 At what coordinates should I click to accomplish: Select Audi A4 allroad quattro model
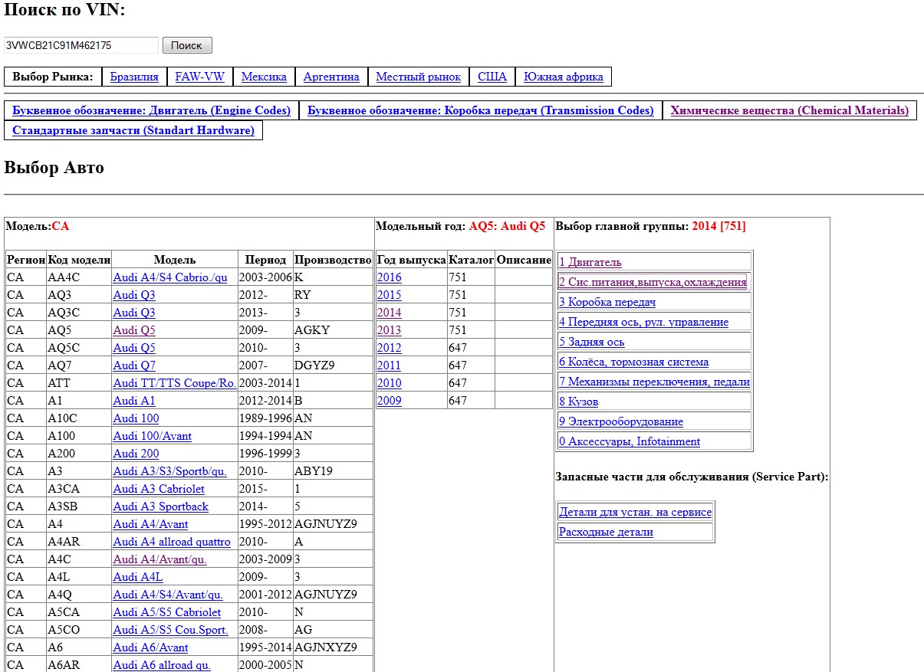[172, 542]
